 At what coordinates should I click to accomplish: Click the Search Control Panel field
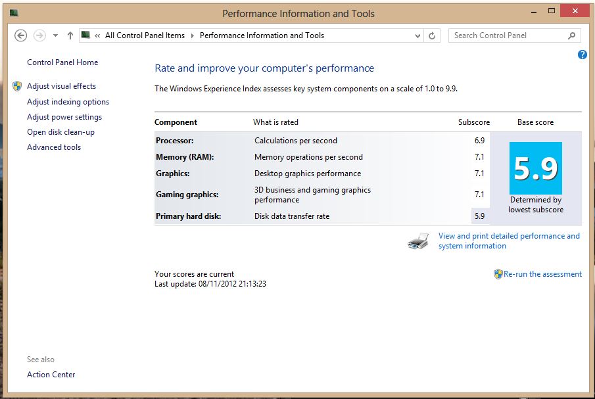(x=514, y=35)
